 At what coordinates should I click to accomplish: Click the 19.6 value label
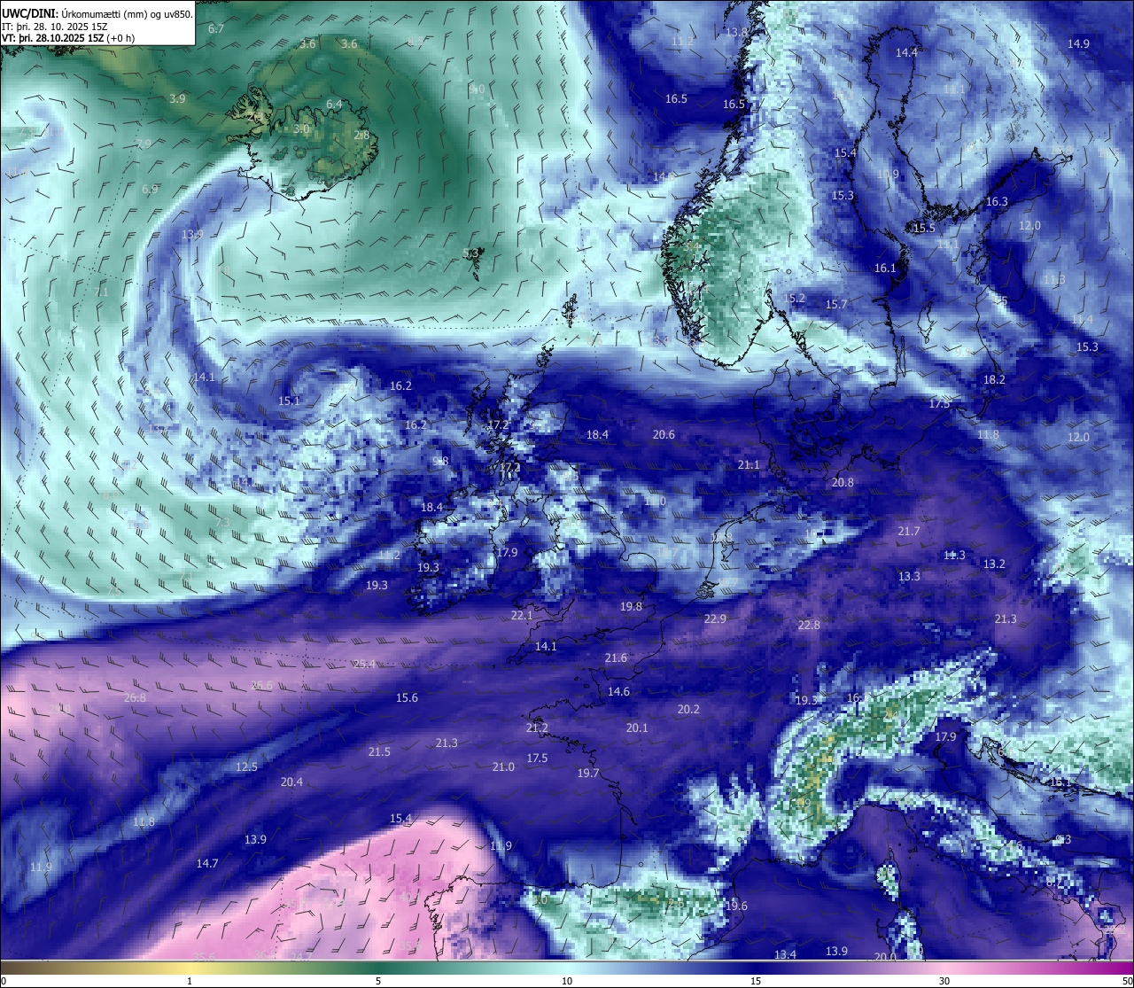point(736,906)
